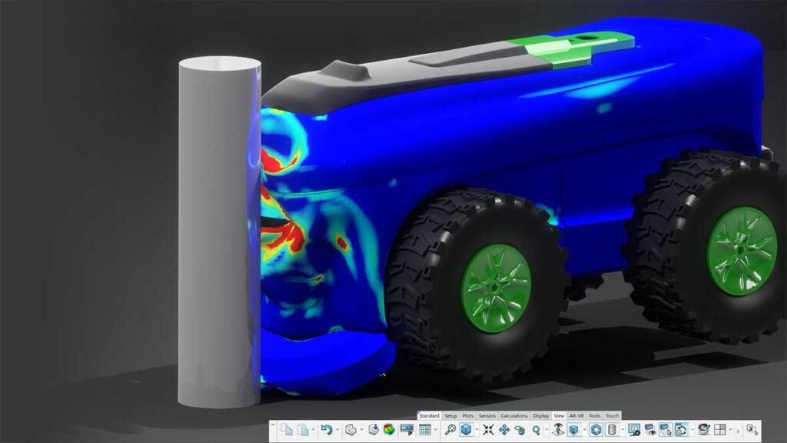Image resolution: width=787 pixels, height=443 pixels.
Task: Open the AR-VR tab
Action: pos(576,416)
